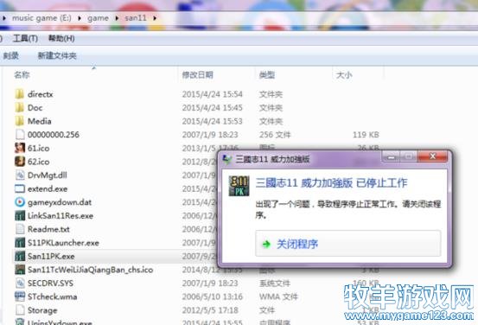
Task: Click the 119 KB size cell
Action: [366, 135]
